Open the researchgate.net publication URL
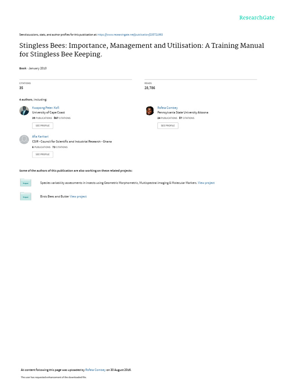289x386 pixels. click(130, 35)
